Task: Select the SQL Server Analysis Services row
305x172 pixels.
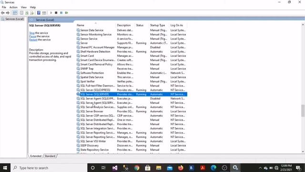Action: (132, 107)
